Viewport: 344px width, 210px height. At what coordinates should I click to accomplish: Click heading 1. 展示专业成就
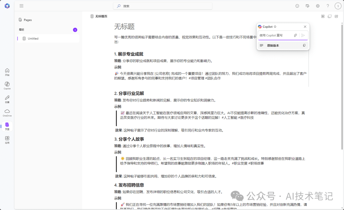129,54
